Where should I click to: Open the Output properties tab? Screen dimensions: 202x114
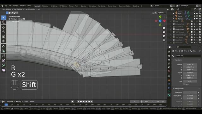pos(169,60)
